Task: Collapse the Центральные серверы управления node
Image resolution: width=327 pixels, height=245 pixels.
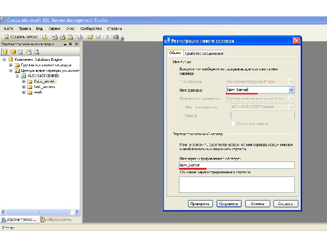Action: [10, 70]
